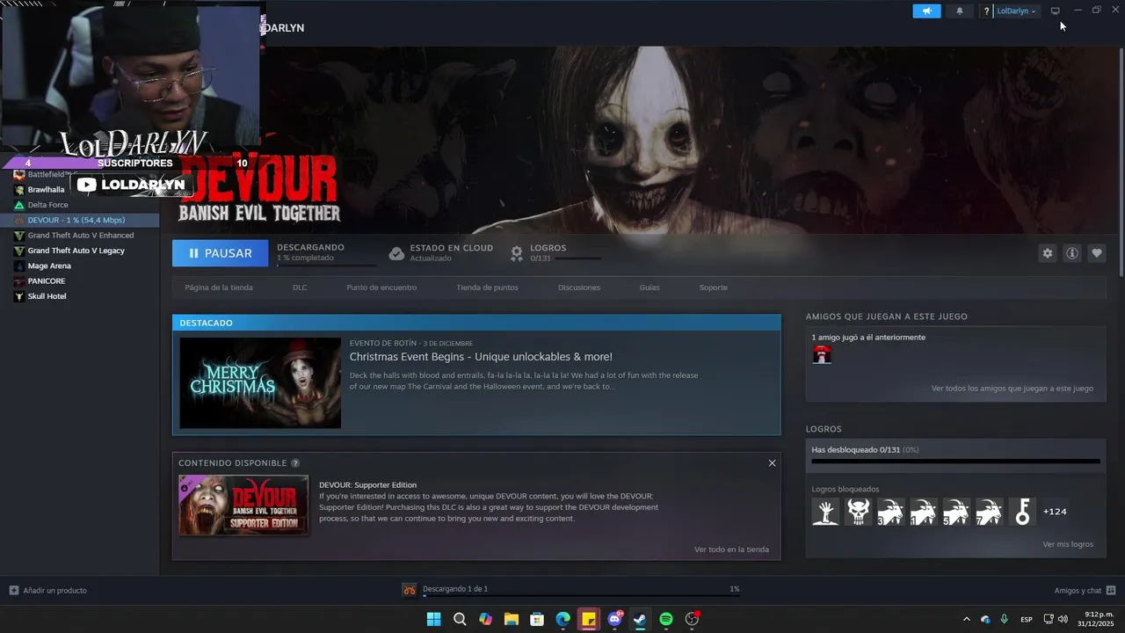Click Ver mis logros link
Image resolution: width=1125 pixels, height=633 pixels.
(1068, 544)
